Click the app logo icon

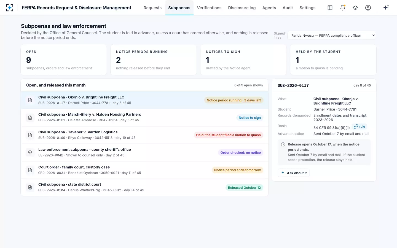pyautogui.click(x=10, y=8)
